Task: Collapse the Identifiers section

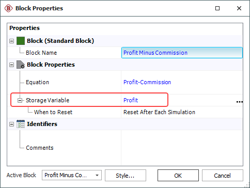Action: (11, 124)
